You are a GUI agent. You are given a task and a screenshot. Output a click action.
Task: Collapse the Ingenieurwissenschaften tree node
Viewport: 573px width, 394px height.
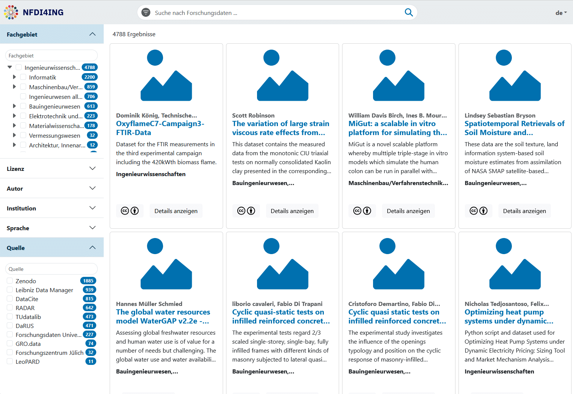tap(10, 67)
